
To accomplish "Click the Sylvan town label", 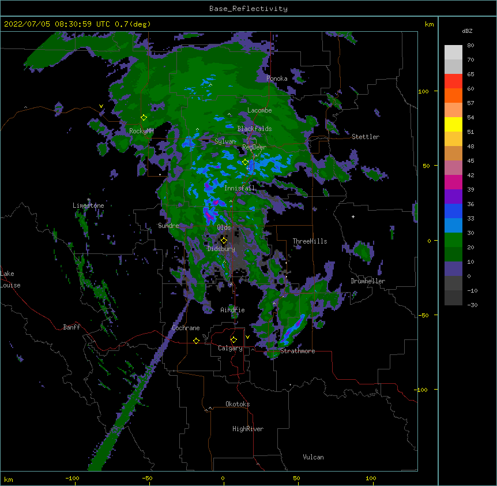I will click(225, 141).
